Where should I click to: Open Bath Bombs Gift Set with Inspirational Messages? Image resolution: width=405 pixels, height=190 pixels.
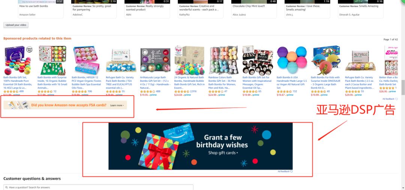[257, 82]
